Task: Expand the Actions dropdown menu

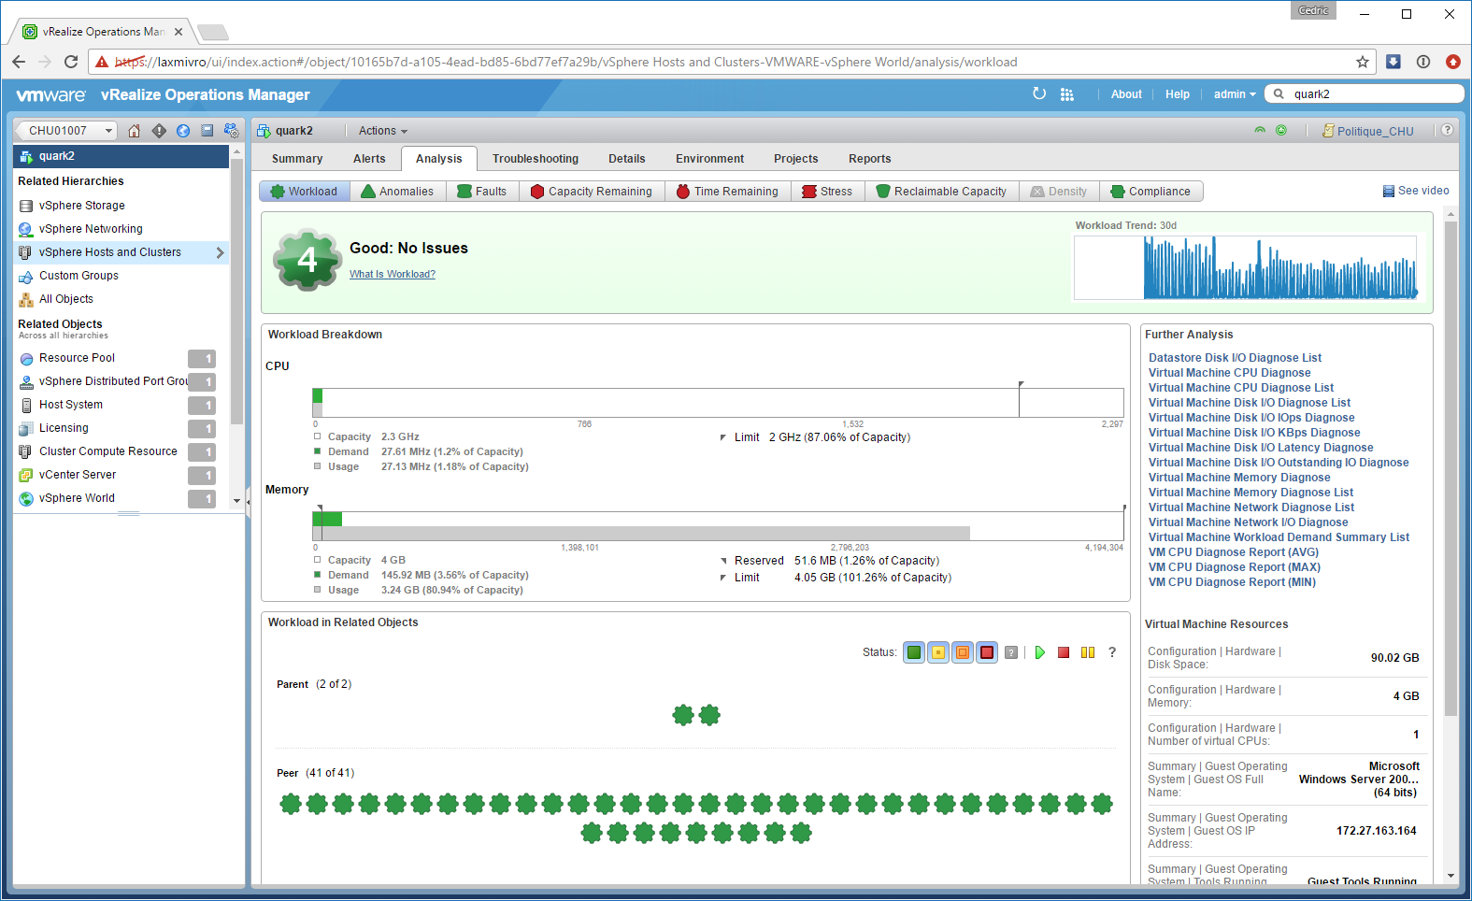Action: pyautogui.click(x=382, y=131)
